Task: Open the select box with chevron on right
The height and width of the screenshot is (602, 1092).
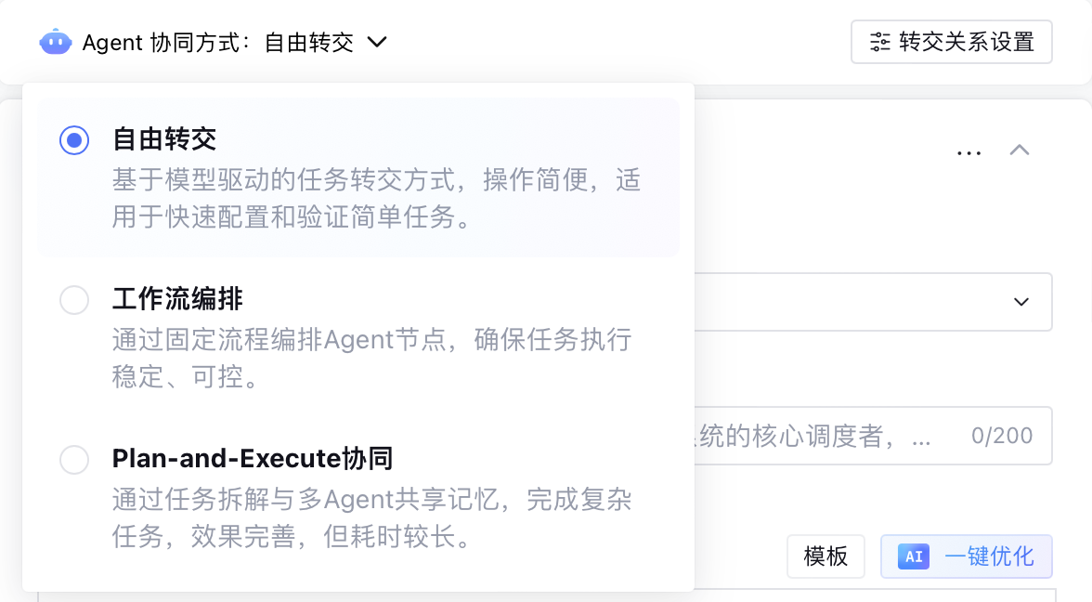Action: 873,302
